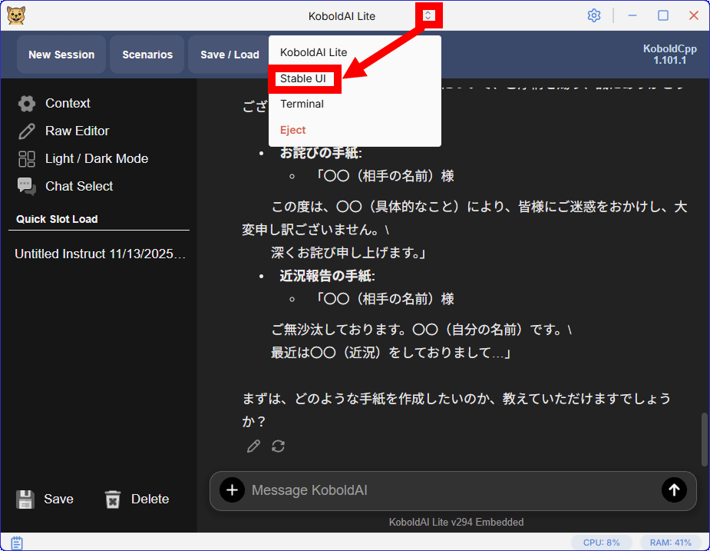Open Chat Select in sidebar
Screen dimensions: 710x551
[x=78, y=186]
